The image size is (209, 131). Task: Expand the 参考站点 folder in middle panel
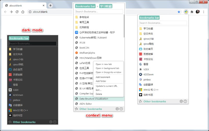click(x=84, y=17)
